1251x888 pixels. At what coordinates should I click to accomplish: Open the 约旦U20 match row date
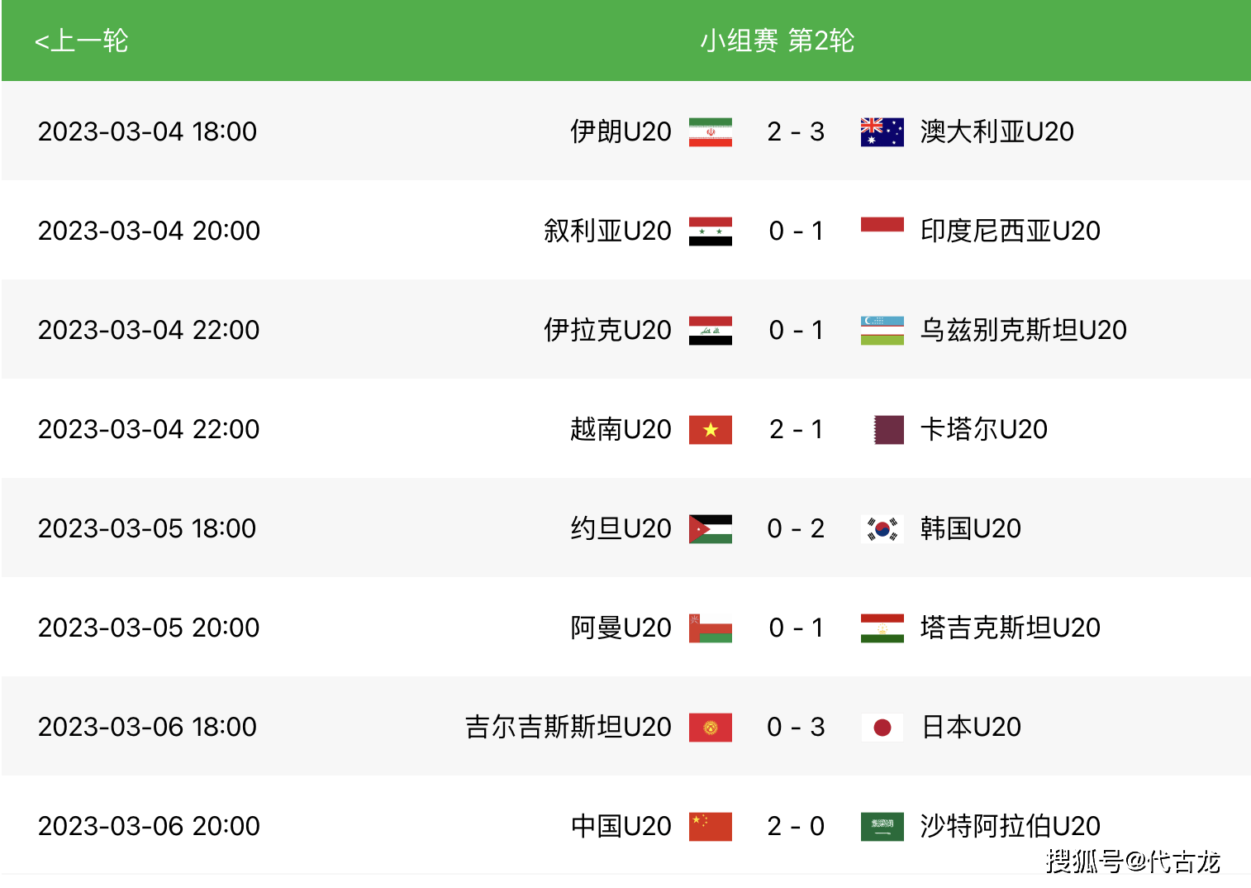coord(147,528)
